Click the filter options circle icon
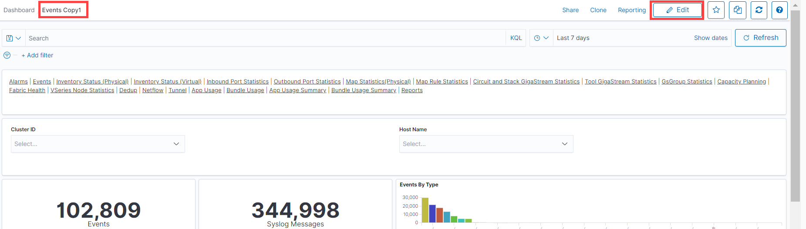806x229 pixels. click(7, 55)
